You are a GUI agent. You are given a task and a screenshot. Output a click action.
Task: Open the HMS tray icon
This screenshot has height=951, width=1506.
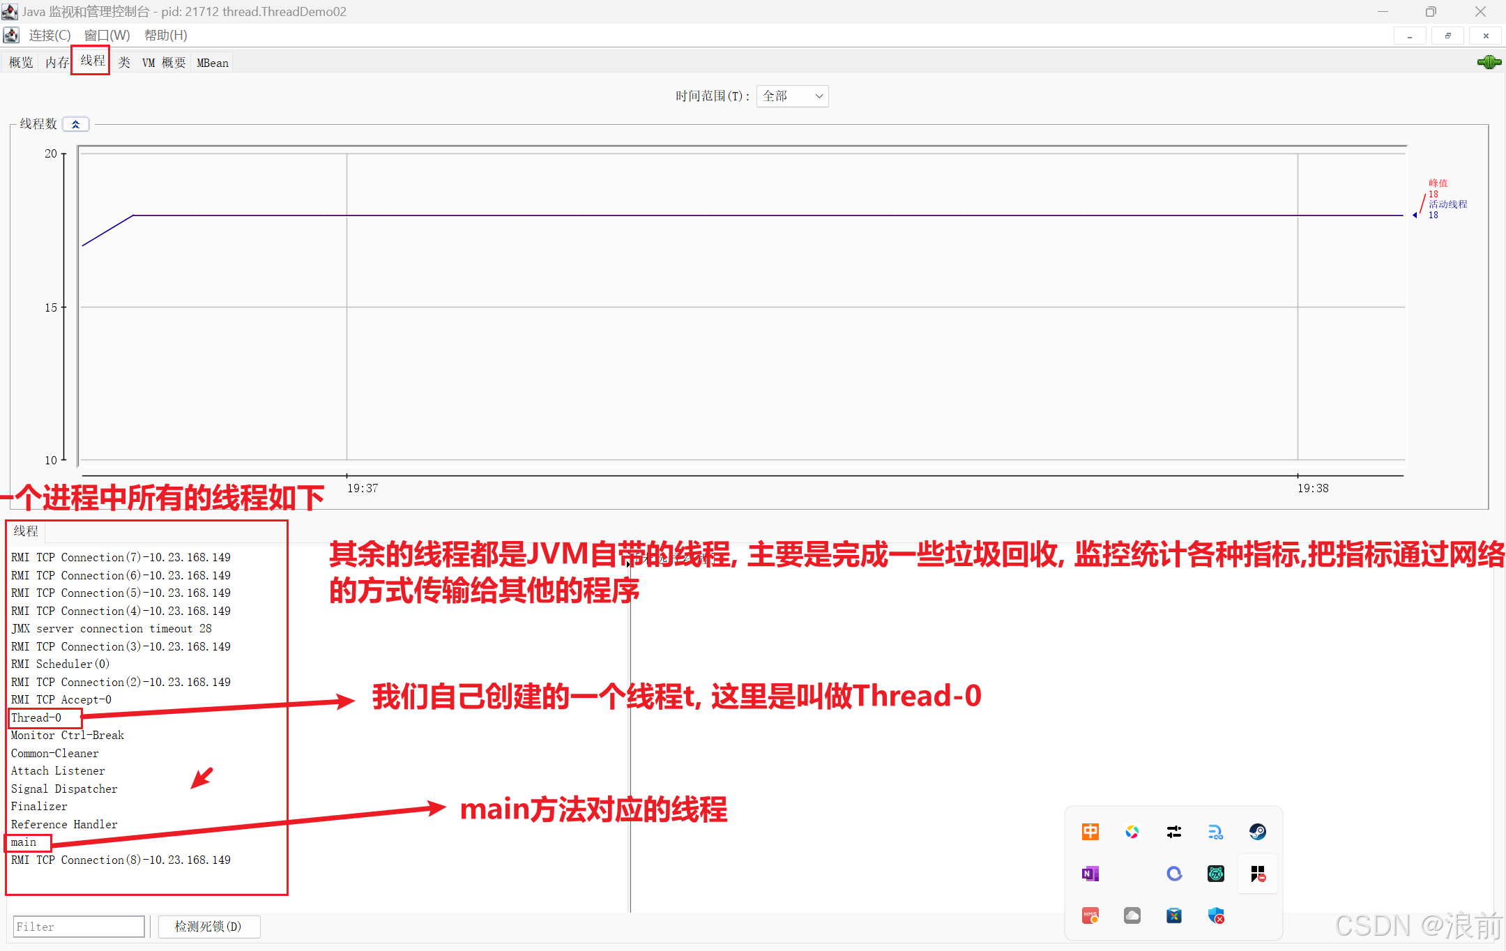[1090, 916]
